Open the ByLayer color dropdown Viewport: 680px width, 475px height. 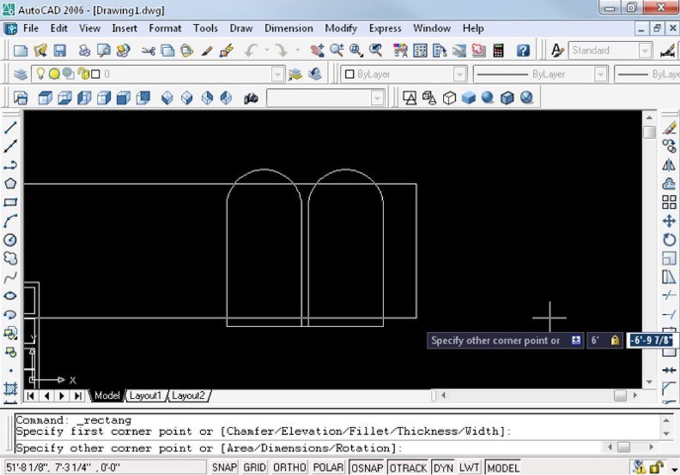click(459, 75)
